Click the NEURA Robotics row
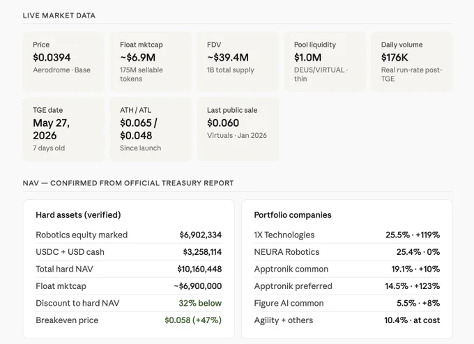This screenshot has width=474, height=344. click(x=347, y=252)
